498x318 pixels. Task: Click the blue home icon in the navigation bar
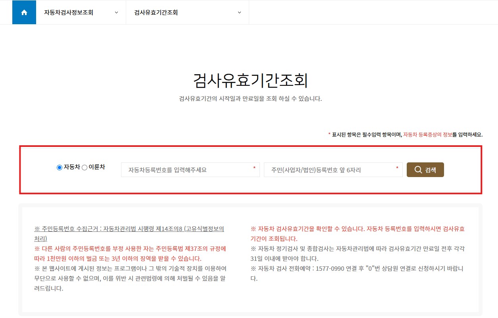click(x=24, y=12)
